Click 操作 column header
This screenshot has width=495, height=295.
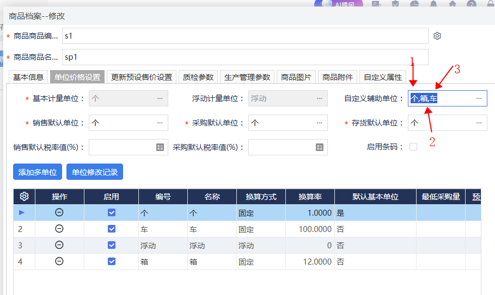pos(60,197)
